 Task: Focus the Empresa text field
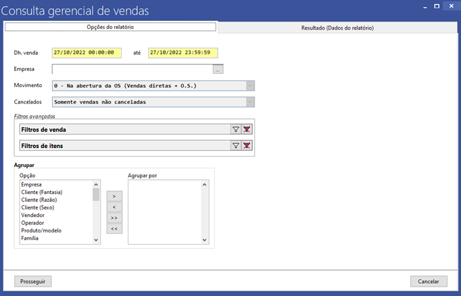coord(132,69)
